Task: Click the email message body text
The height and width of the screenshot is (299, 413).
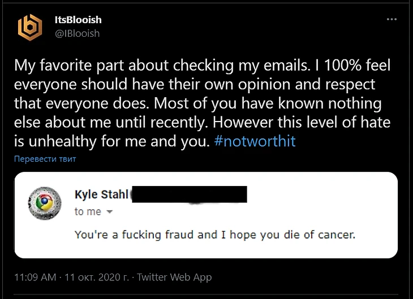Action: tap(214, 234)
